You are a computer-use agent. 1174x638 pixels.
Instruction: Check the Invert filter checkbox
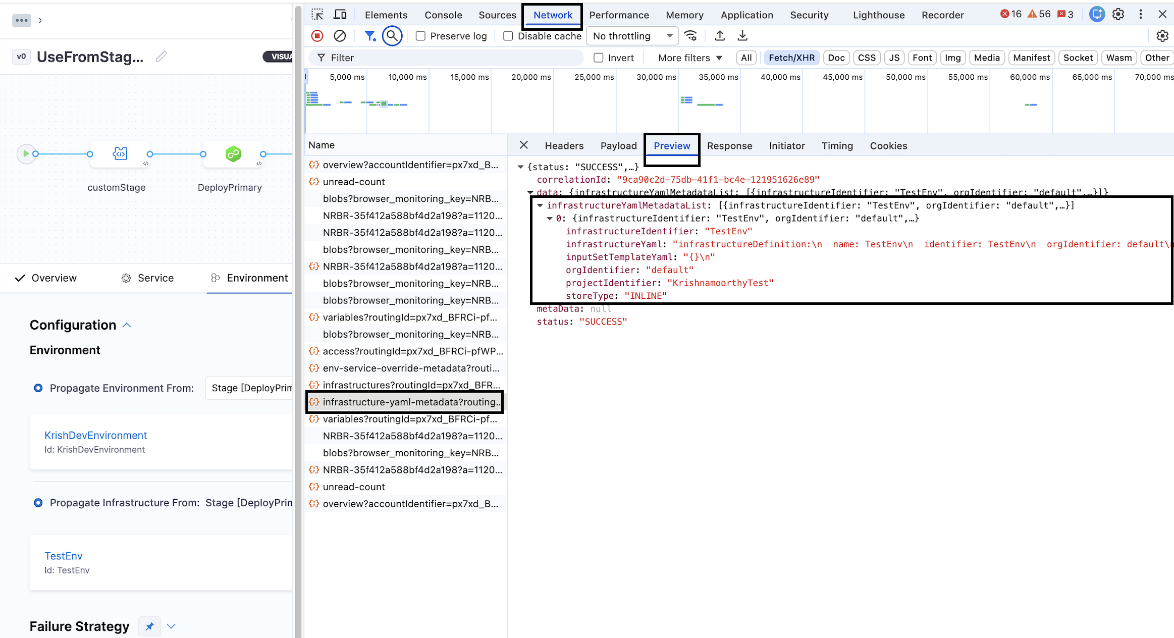599,58
